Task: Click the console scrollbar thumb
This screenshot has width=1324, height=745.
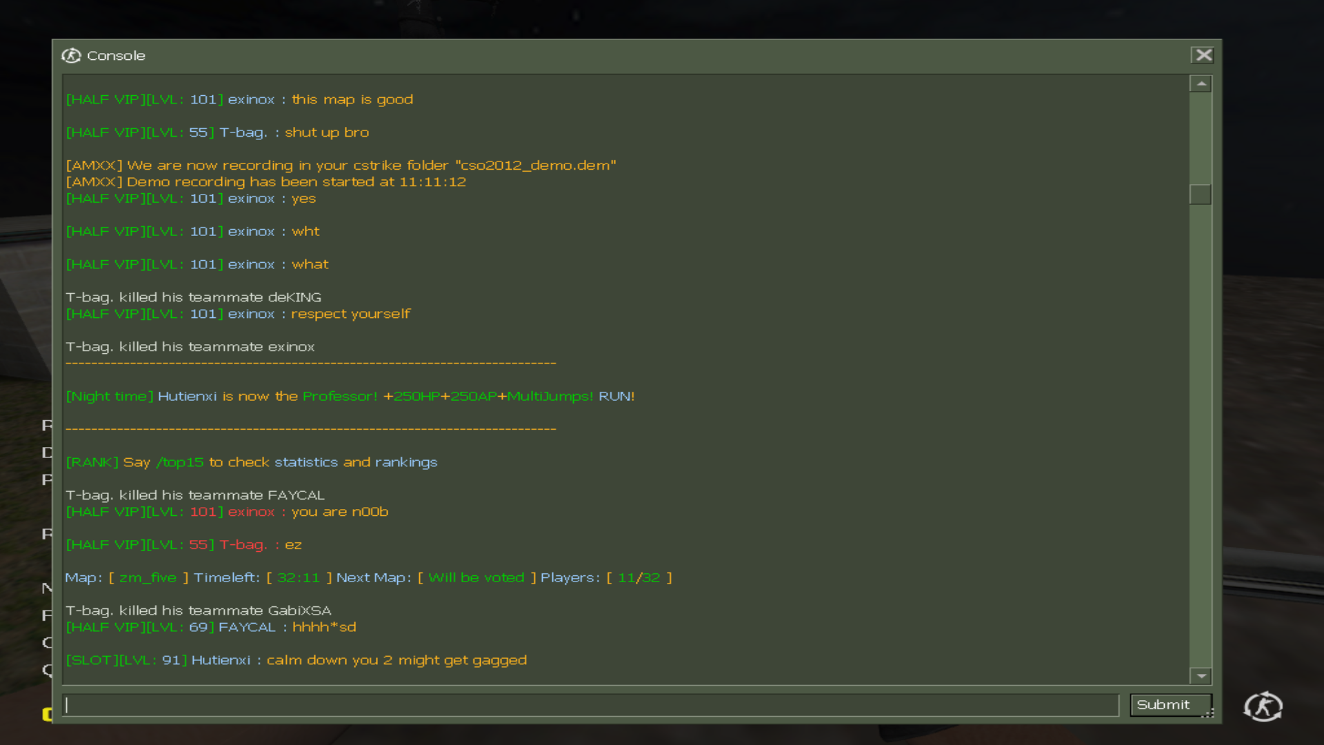Action: pos(1201,195)
